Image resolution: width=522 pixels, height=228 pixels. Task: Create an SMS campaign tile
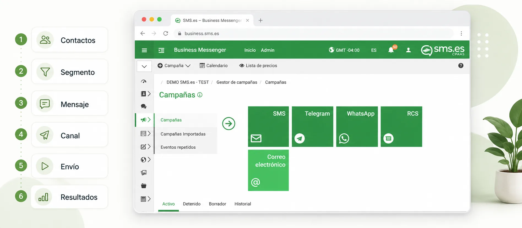click(268, 127)
